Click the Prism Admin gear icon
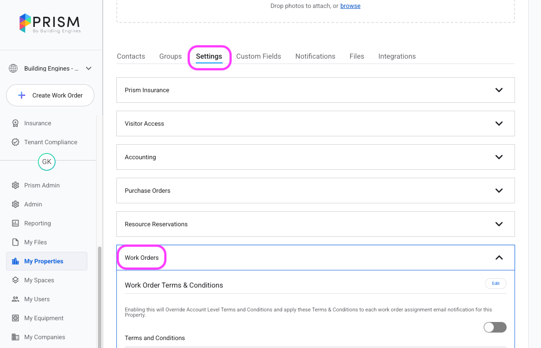The height and width of the screenshot is (348, 541). (15, 185)
